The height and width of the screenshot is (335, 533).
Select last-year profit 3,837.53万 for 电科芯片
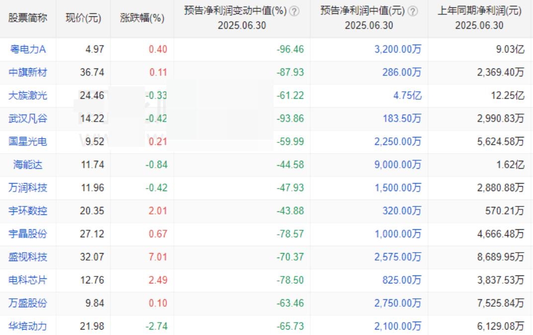tap(501, 280)
